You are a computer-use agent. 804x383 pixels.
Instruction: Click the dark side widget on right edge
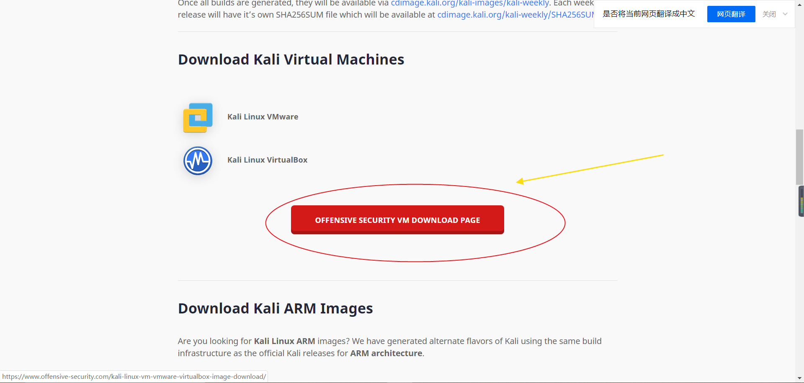tap(801, 201)
